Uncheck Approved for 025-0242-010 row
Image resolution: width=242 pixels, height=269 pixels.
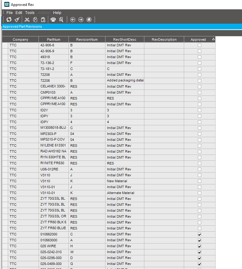coord(199,252)
